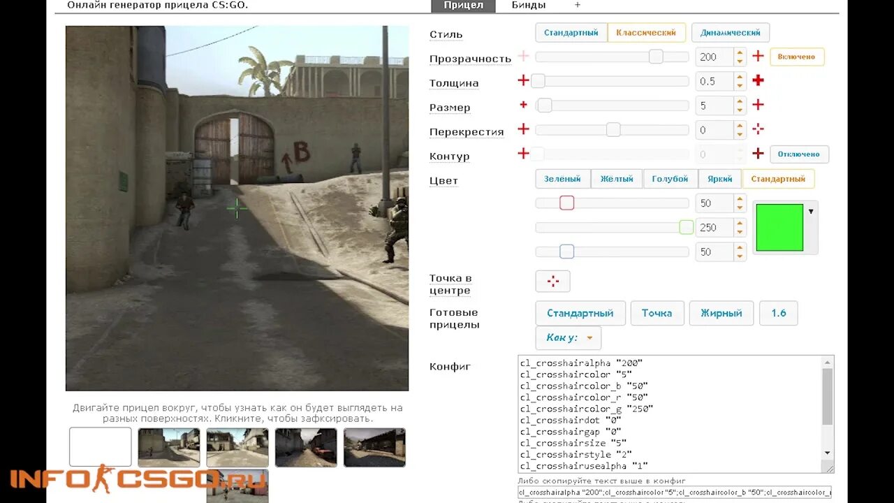The image size is (894, 503).
Task: Switch to the Прицел tab
Action: [463, 6]
